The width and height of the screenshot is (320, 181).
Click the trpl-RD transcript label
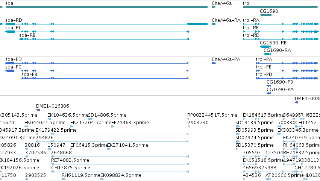click(x=251, y=35)
